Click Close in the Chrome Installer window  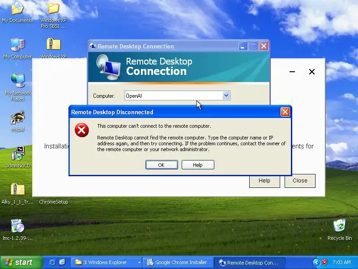pos(300,181)
